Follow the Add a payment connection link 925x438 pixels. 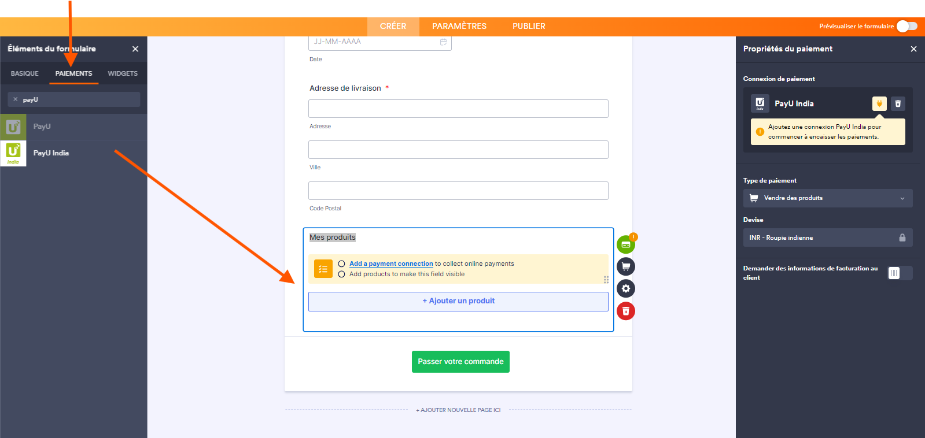pos(391,263)
